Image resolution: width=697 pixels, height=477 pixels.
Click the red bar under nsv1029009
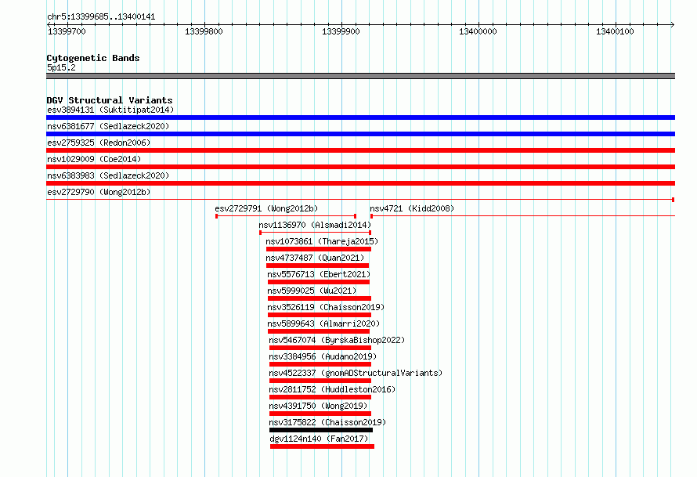click(x=360, y=167)
